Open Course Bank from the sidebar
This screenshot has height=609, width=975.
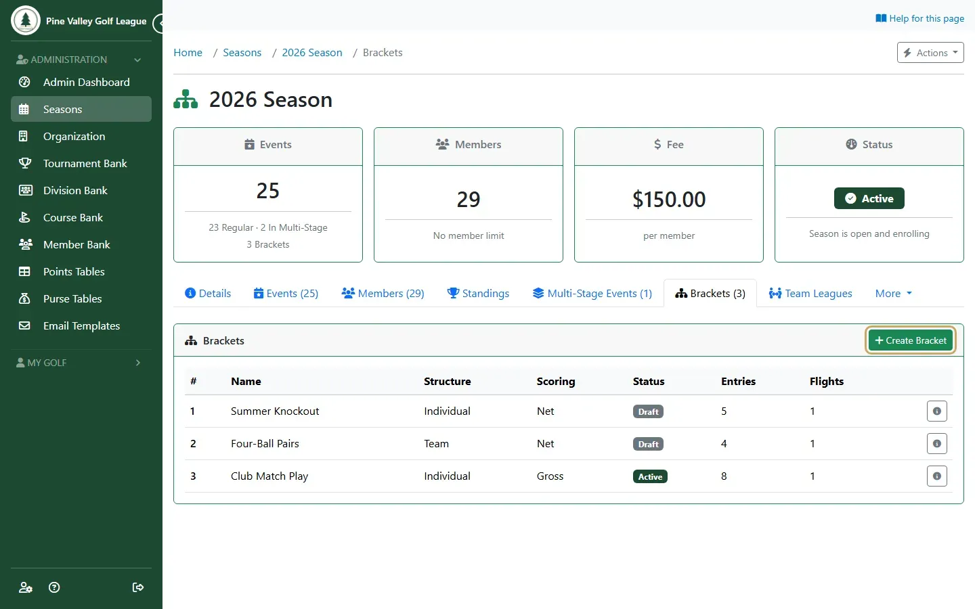(x=81, y=217)
